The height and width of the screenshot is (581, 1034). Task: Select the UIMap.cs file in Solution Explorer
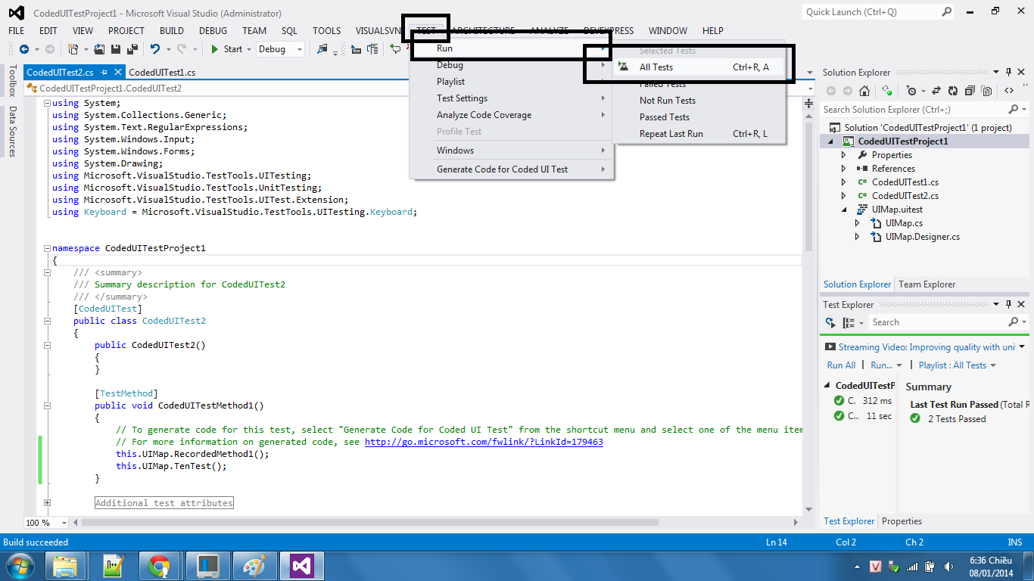point(904,223)
